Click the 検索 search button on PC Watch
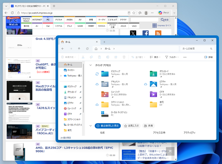The width and height of the screenshot is (222, 164). tap(165, 20)
